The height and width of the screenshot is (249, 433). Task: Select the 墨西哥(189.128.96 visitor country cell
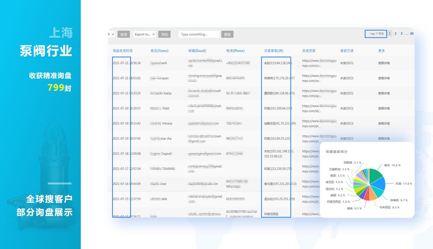coord(279,94)
